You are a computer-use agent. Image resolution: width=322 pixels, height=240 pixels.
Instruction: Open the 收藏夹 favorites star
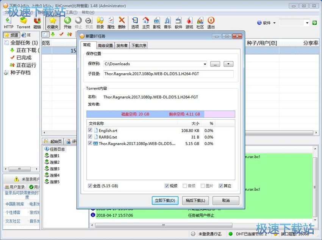[x=53, y=23]
